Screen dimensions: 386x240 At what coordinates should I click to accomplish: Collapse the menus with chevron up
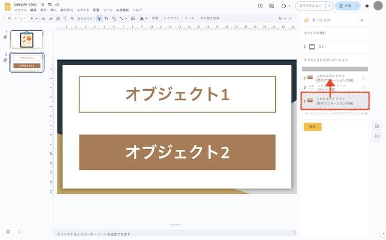point(290,19)
